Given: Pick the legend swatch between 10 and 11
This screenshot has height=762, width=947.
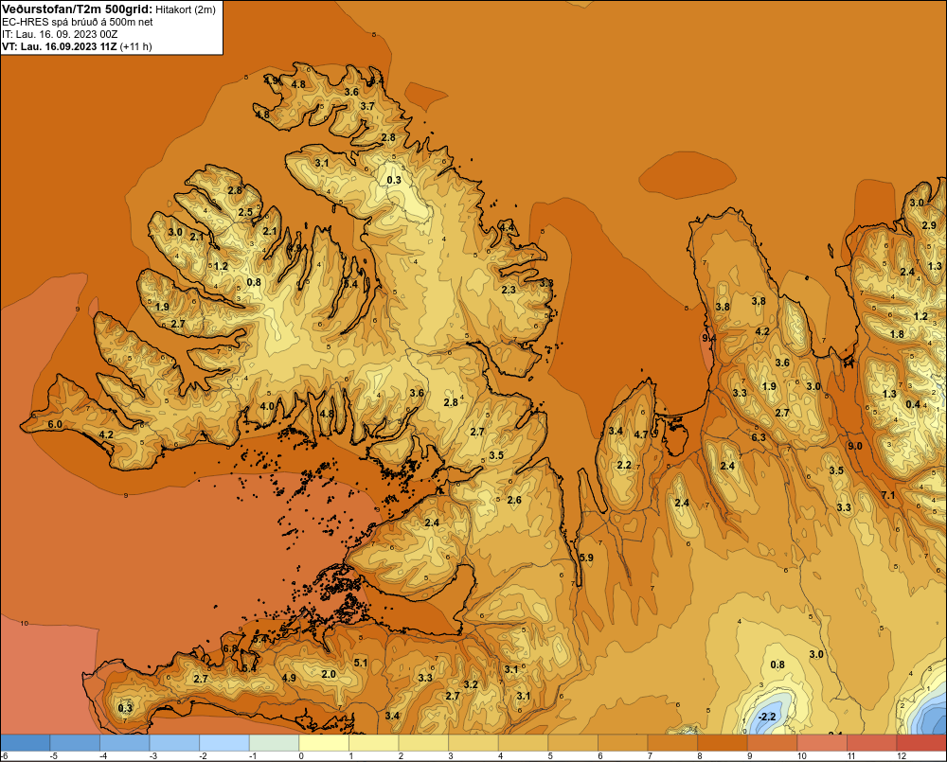Looking at the screenshot, I should tap(822, 743).
